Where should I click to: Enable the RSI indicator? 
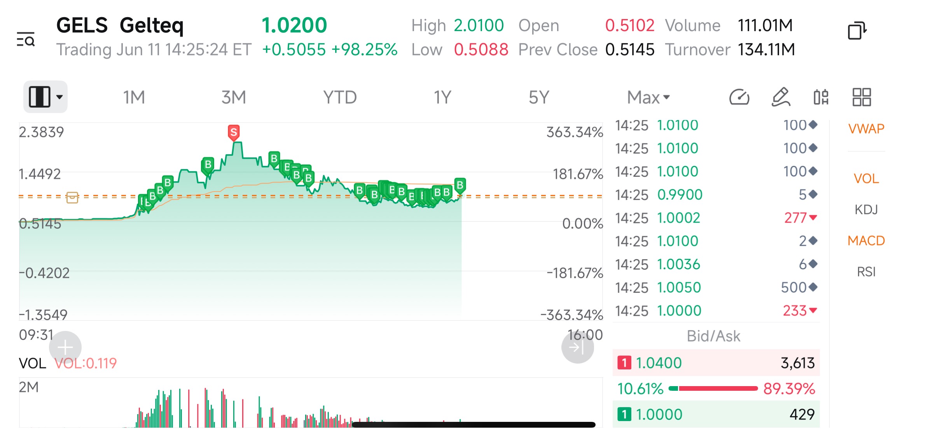coord(866,272)
